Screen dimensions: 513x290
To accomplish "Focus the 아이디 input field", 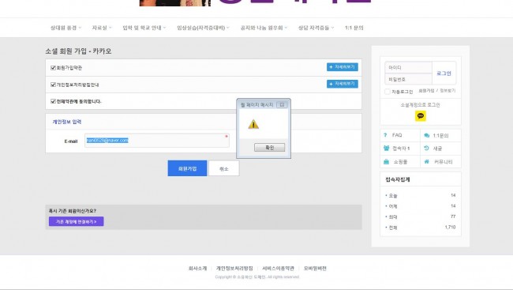I will [408, 67].
